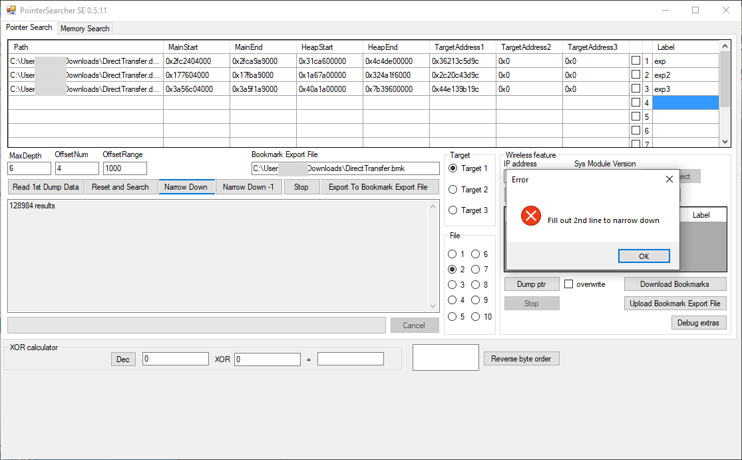Open Debug extras
The width and height of the screenshot is (742, 460).
pos(699,323)
